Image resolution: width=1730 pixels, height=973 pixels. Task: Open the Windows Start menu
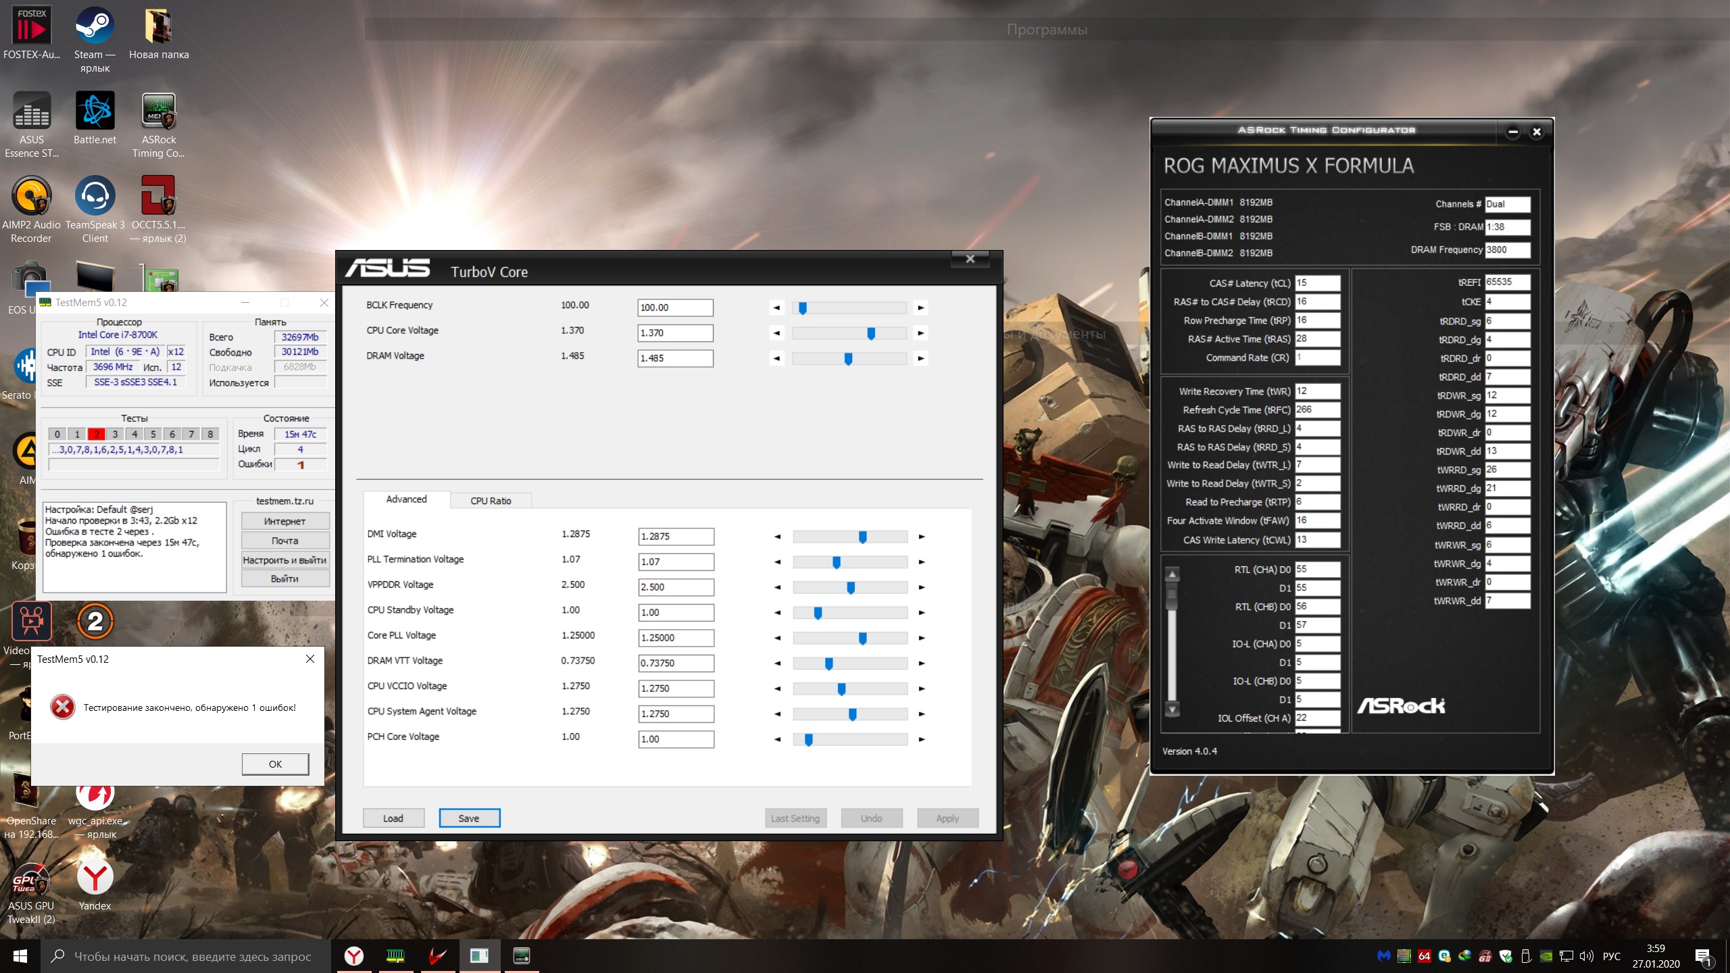pos(20,956)
